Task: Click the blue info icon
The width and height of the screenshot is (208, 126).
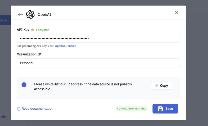Action: pos(24,85)
